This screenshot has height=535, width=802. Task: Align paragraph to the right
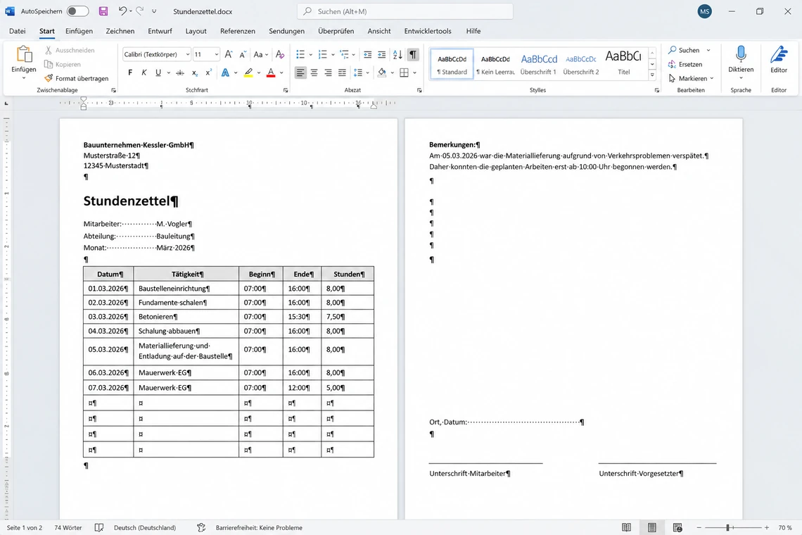pyautogui.click(x=328, y=73)
